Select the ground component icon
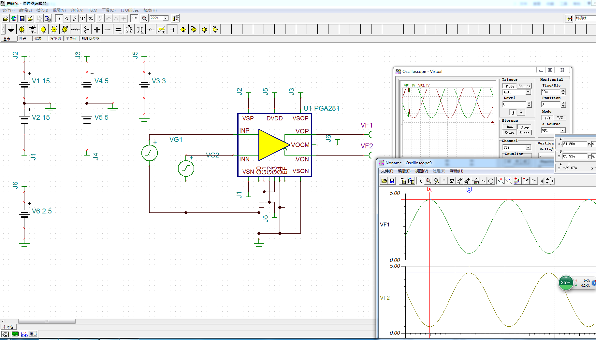Image resolution: width=596 pixels, height=340 pixels. (11, 30)
